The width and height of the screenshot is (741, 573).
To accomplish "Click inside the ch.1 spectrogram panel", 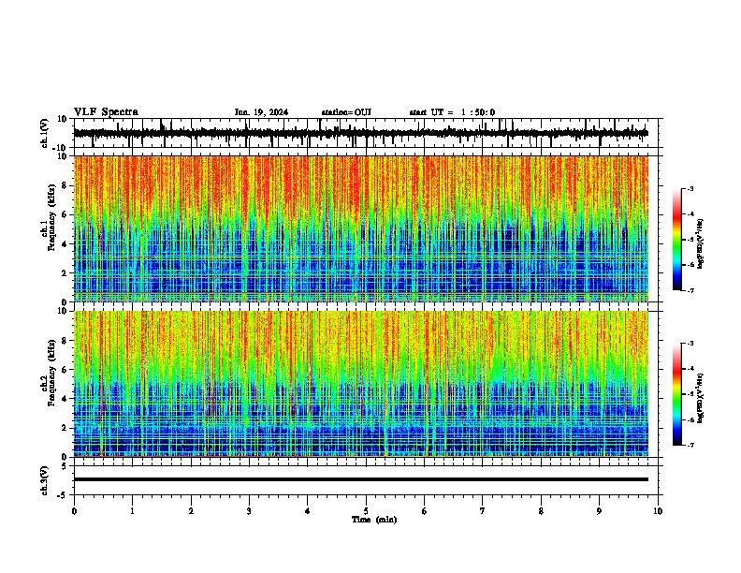I will point(361,228).
